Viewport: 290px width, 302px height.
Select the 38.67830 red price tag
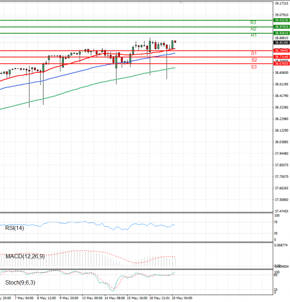pyautogui.click(x=281, y=64)
